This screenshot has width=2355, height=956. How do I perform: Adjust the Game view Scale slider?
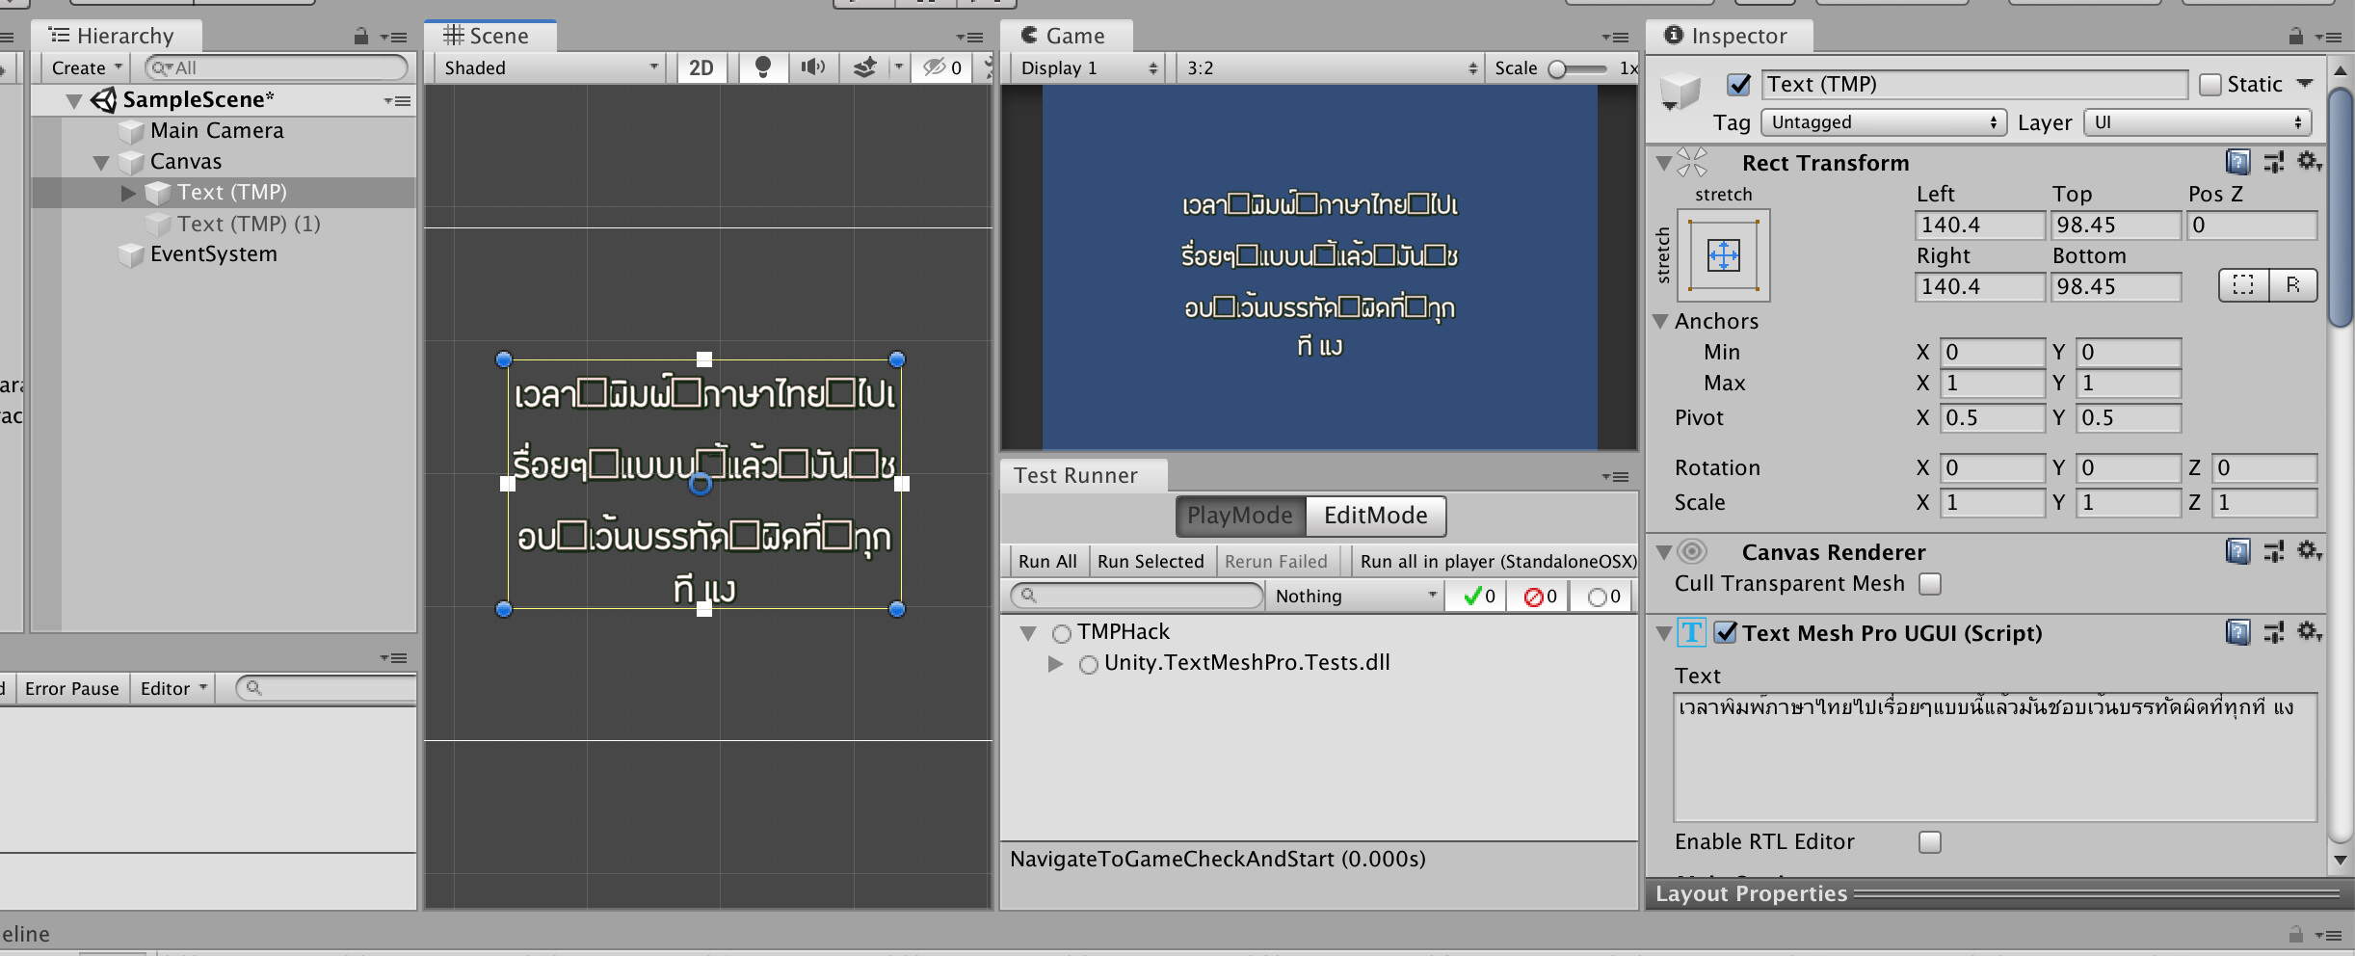coord(1577,68)
